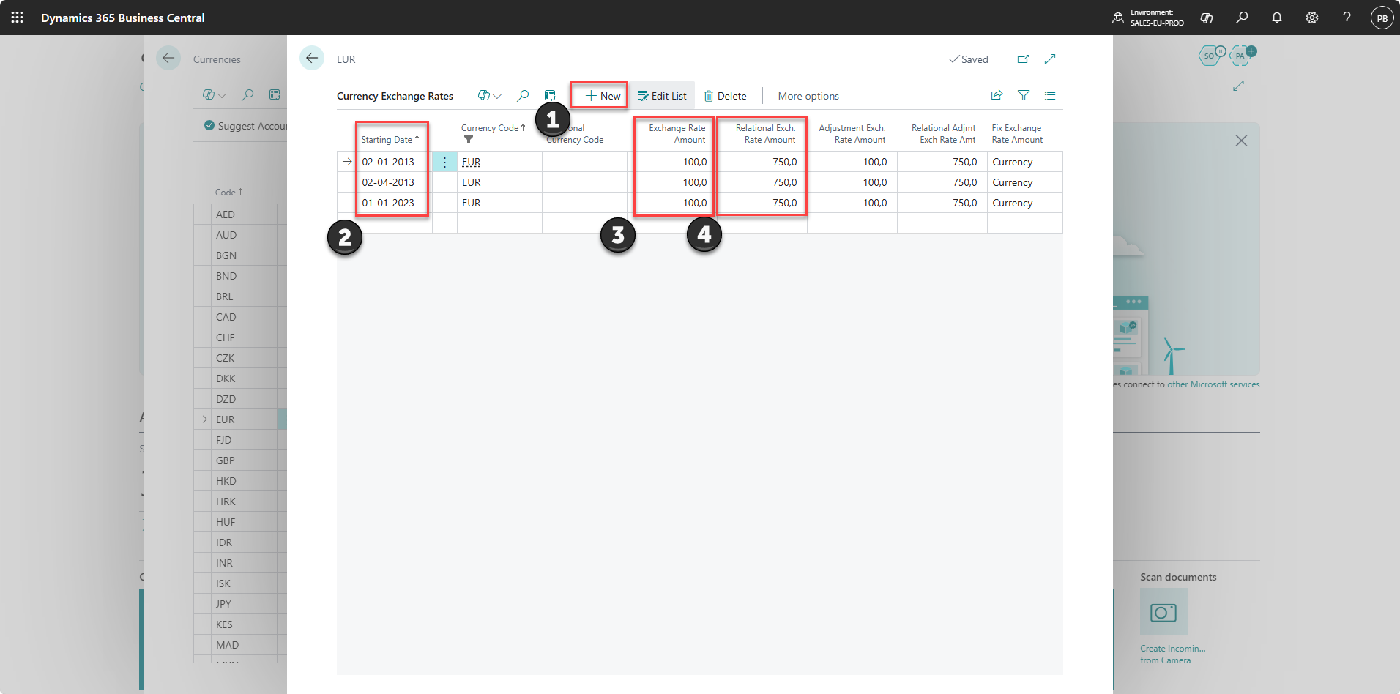Open Copilot dropdown in Currencies toolbar
This screenshot has width=1400, height=694.
215,94
